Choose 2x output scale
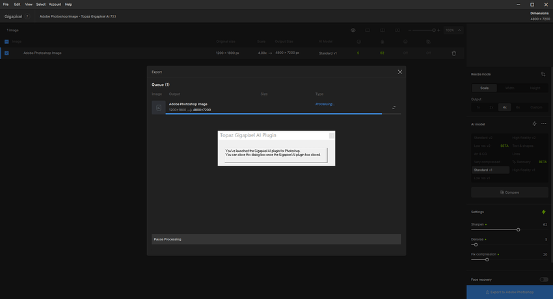Image resolution: width=553 pixels, height=299 pixels. 491,107
